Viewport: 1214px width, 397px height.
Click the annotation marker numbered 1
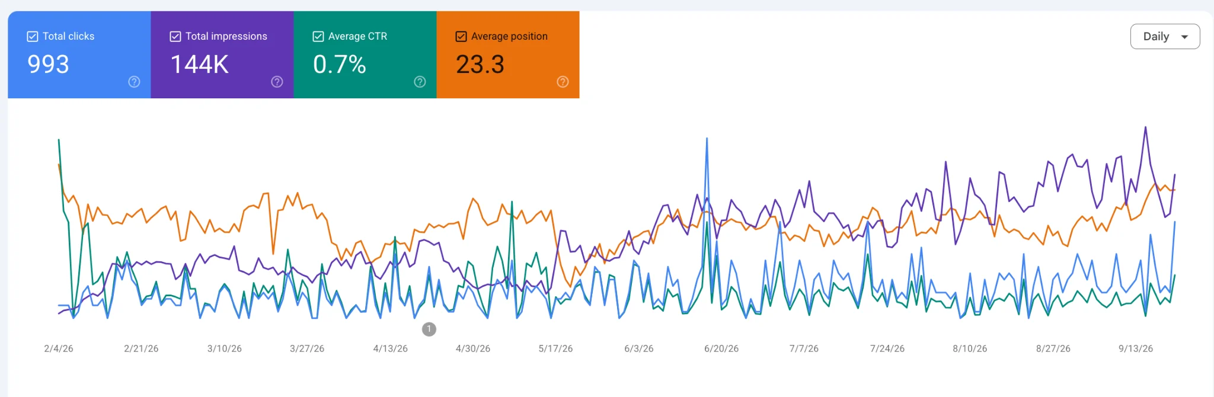429,329
